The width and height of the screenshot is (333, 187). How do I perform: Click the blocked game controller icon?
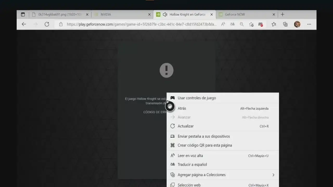tap(260, 24)
